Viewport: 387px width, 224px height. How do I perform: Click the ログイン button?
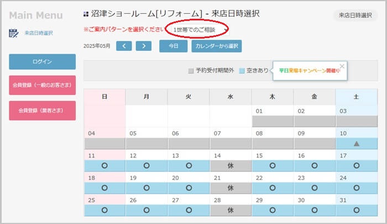tap(42, 62)
